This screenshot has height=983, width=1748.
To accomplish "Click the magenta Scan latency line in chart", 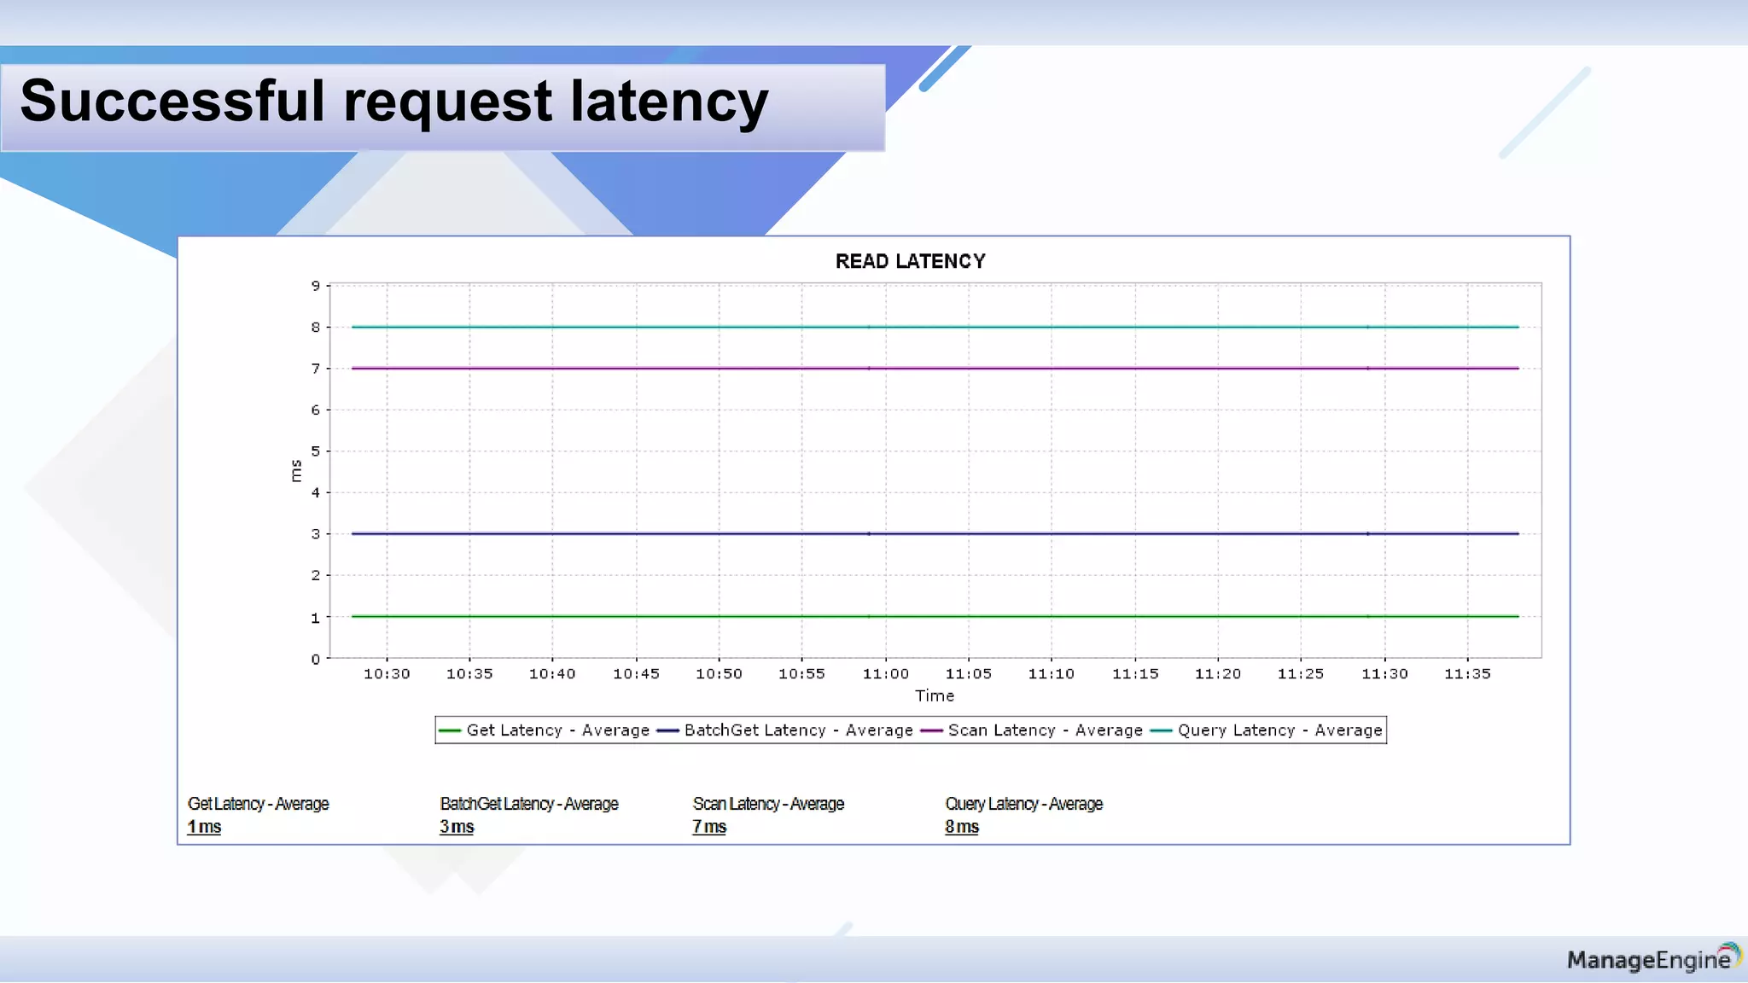I will 935,369.
